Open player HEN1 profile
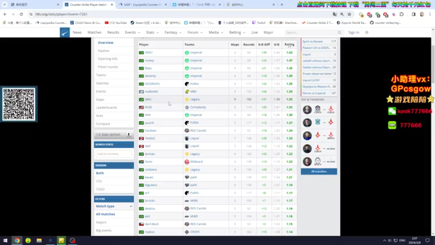This screenshot has height=245, width=435. tap(148, 52)
